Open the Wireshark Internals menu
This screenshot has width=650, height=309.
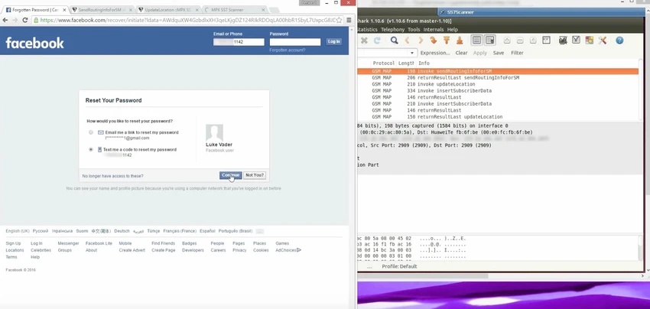tap(434, 30)
